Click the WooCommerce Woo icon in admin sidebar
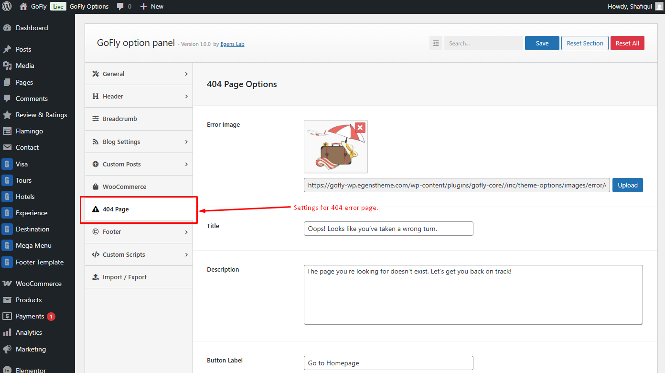The height and width of the screenshot is (373, 665). click(7, 284)
